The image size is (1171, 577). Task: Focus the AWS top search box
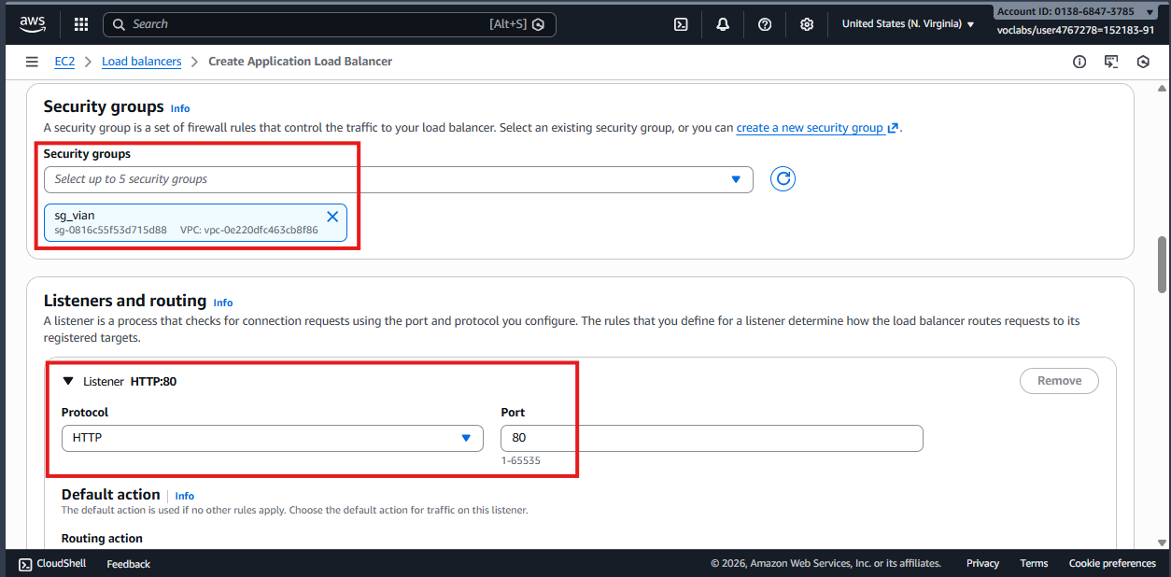coord(317,24)
